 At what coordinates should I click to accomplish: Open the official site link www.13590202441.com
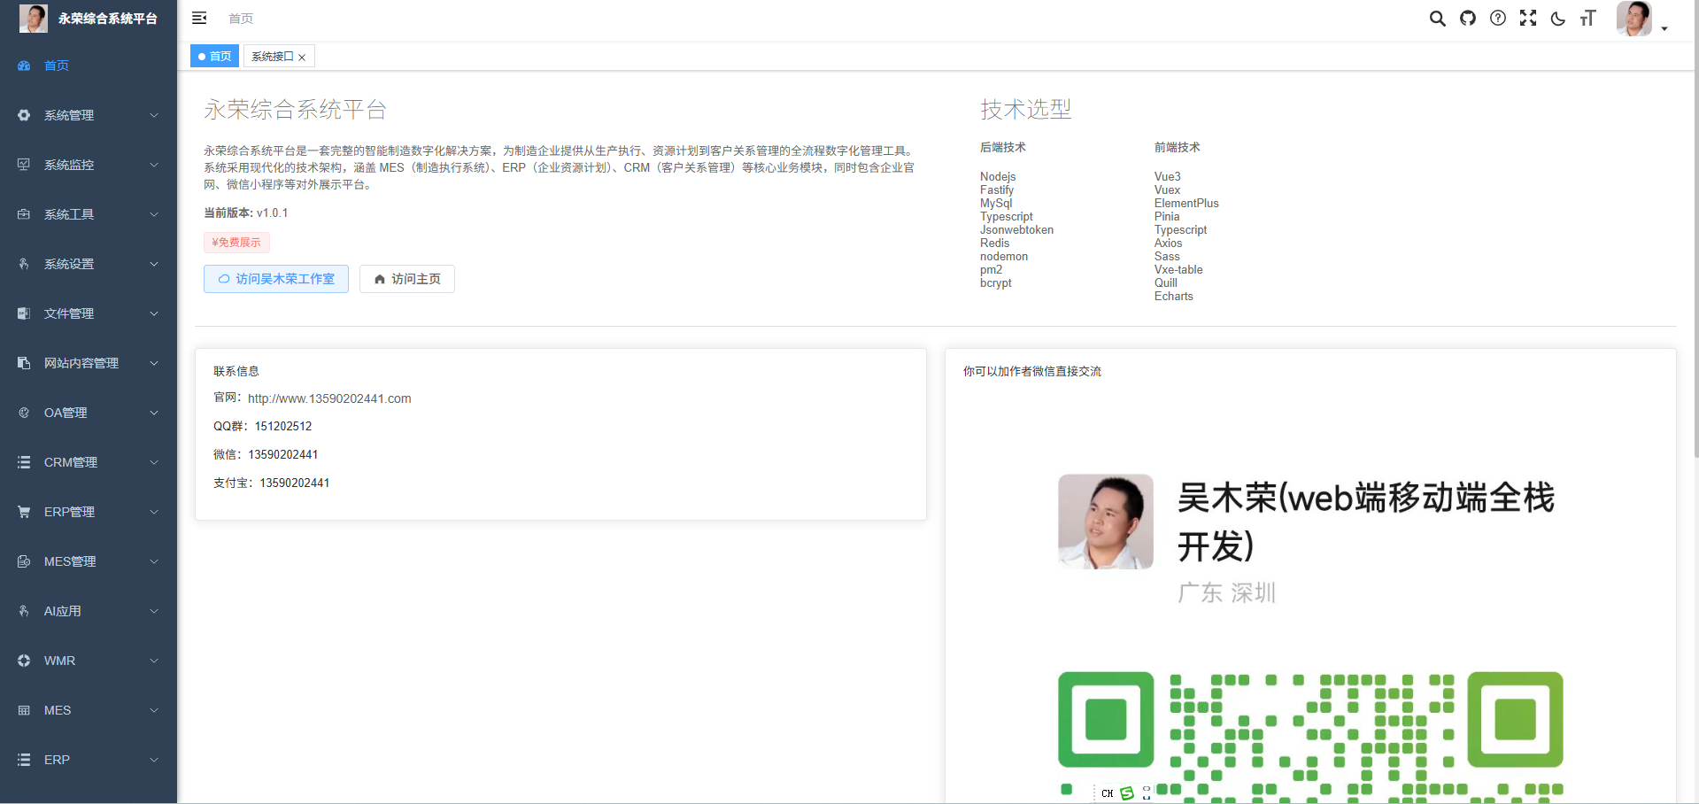coord(329,398)
